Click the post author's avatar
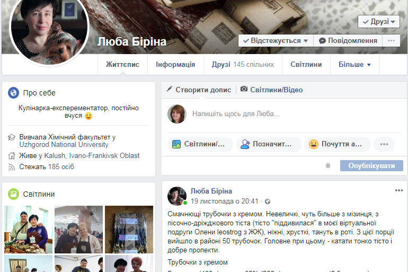The width and height of the screenshot is (408, 272). tap(177, 196)
